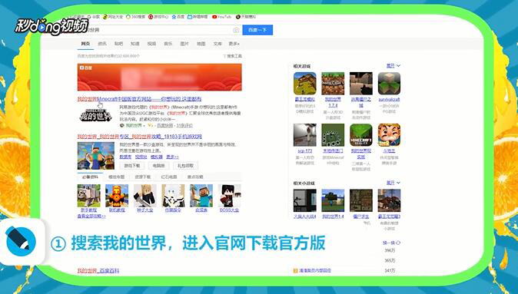
Task: Switch to the 地图 tab
Action: coord(201,44)
